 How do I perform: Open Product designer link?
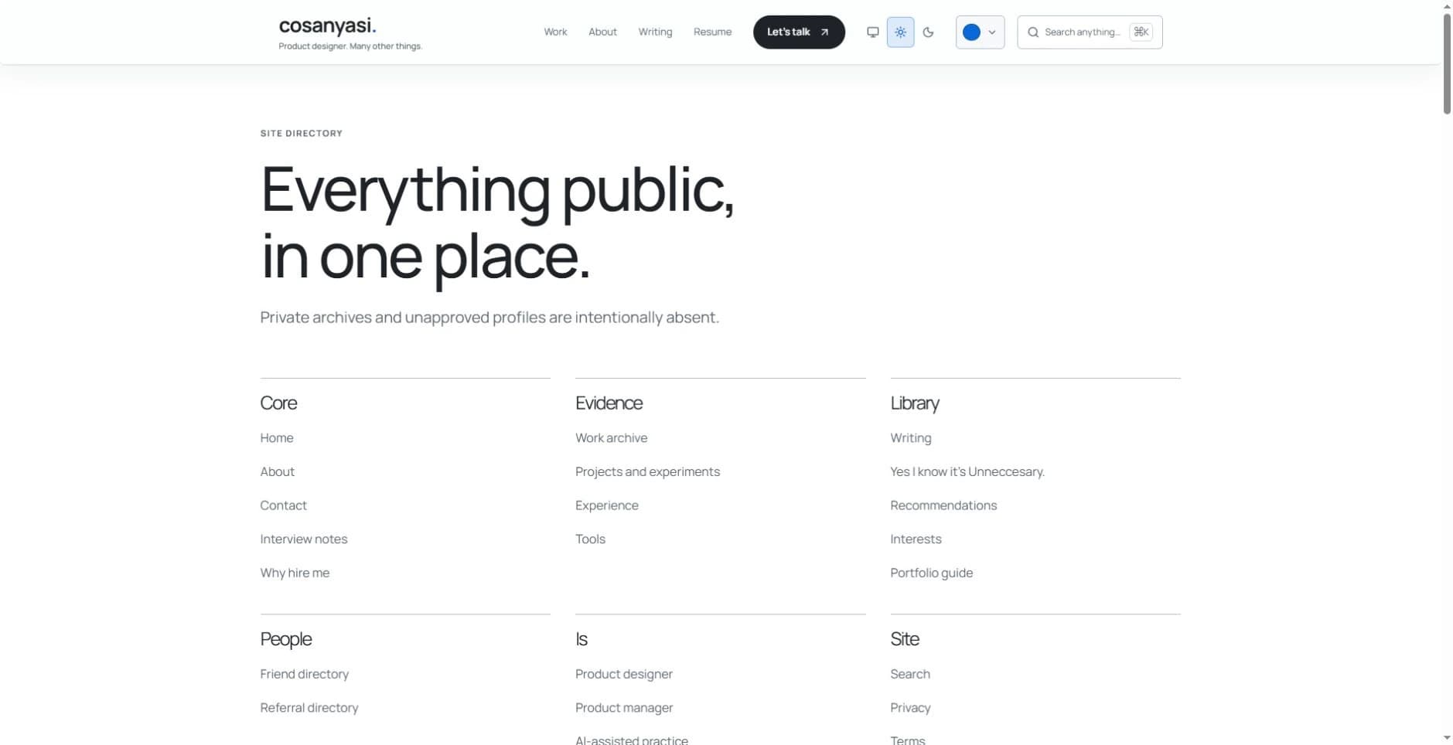624,674
